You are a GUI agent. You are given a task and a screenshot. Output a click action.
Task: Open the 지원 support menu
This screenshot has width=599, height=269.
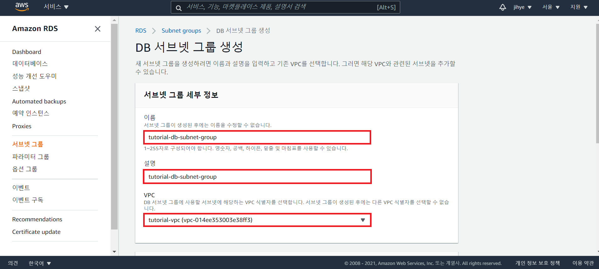point(579,7)
